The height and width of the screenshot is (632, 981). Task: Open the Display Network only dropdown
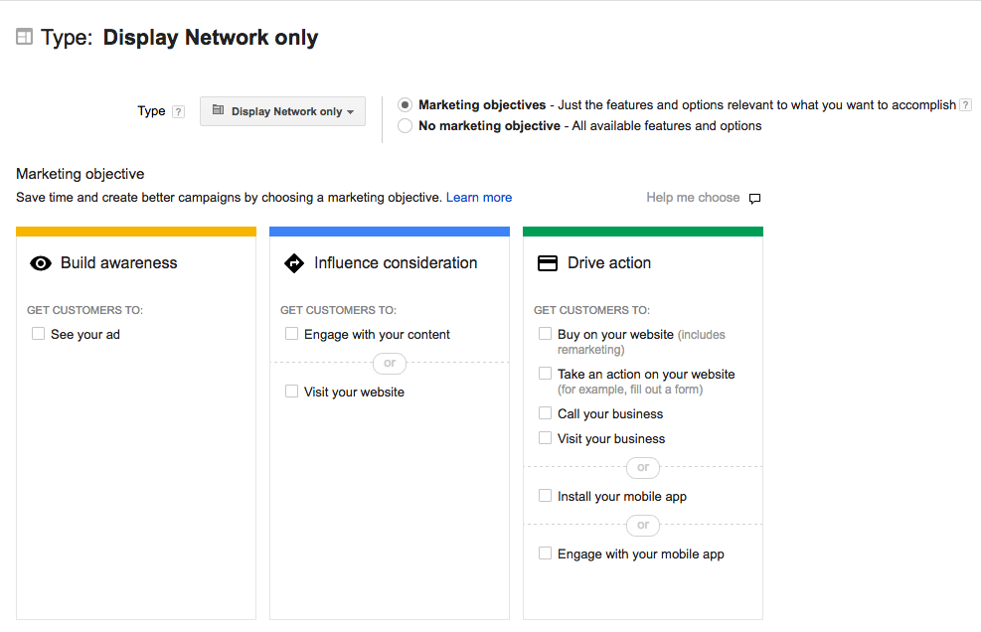283,111
